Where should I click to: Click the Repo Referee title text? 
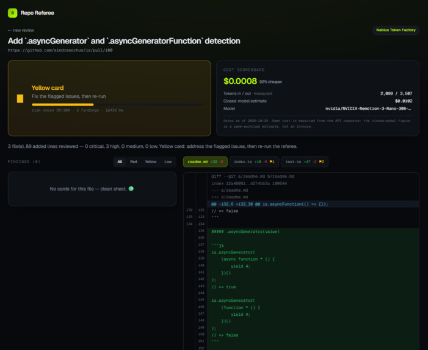(37, 13)
